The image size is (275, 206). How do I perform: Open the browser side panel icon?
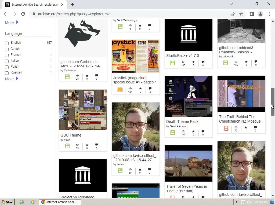tap(252, 14)
